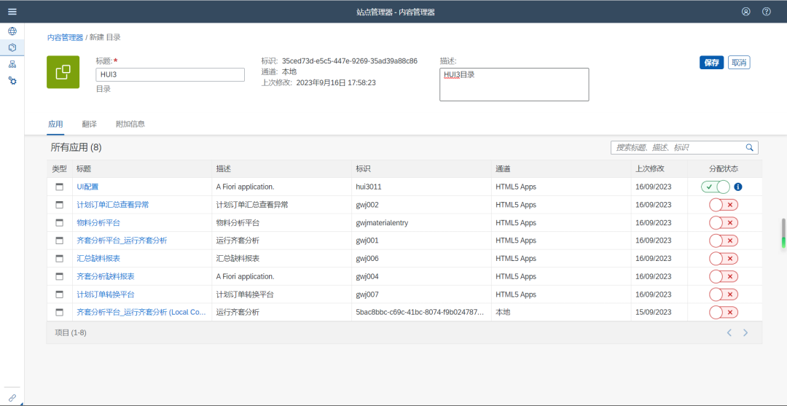This screenshot has width=787, height=406.
Task: Click info icon next to UI配置 toggle
Action: 737,187
